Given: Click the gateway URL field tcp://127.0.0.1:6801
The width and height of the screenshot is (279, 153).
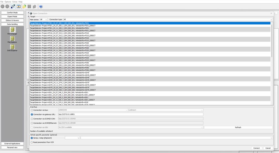Looking at the screenshot, I should (x=131, y=114).
